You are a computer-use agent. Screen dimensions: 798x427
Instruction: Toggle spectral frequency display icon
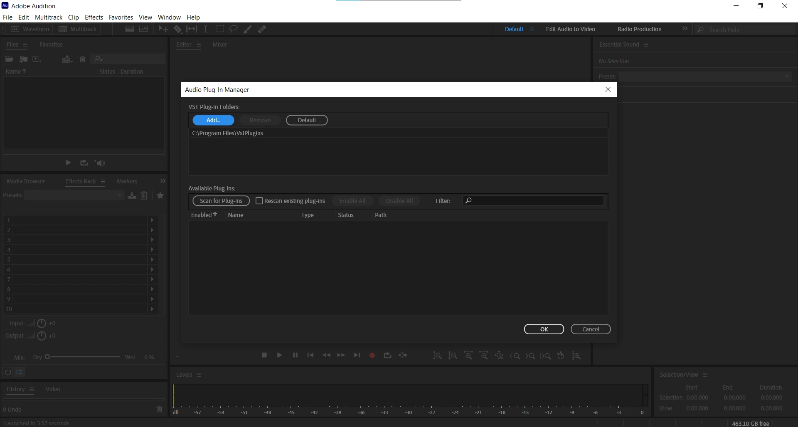(x=130, y=29)
